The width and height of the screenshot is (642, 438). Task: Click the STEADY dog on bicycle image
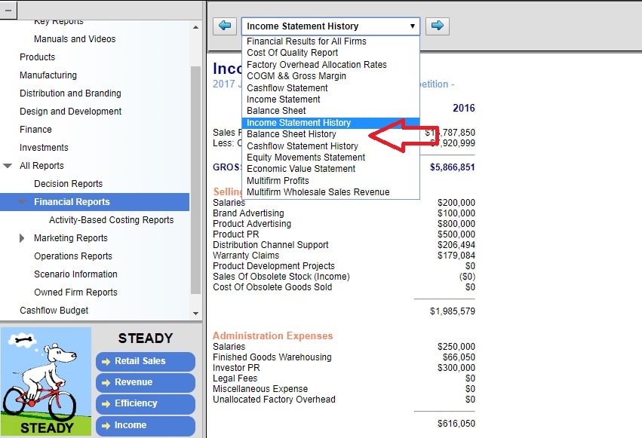tap(46, 381)
